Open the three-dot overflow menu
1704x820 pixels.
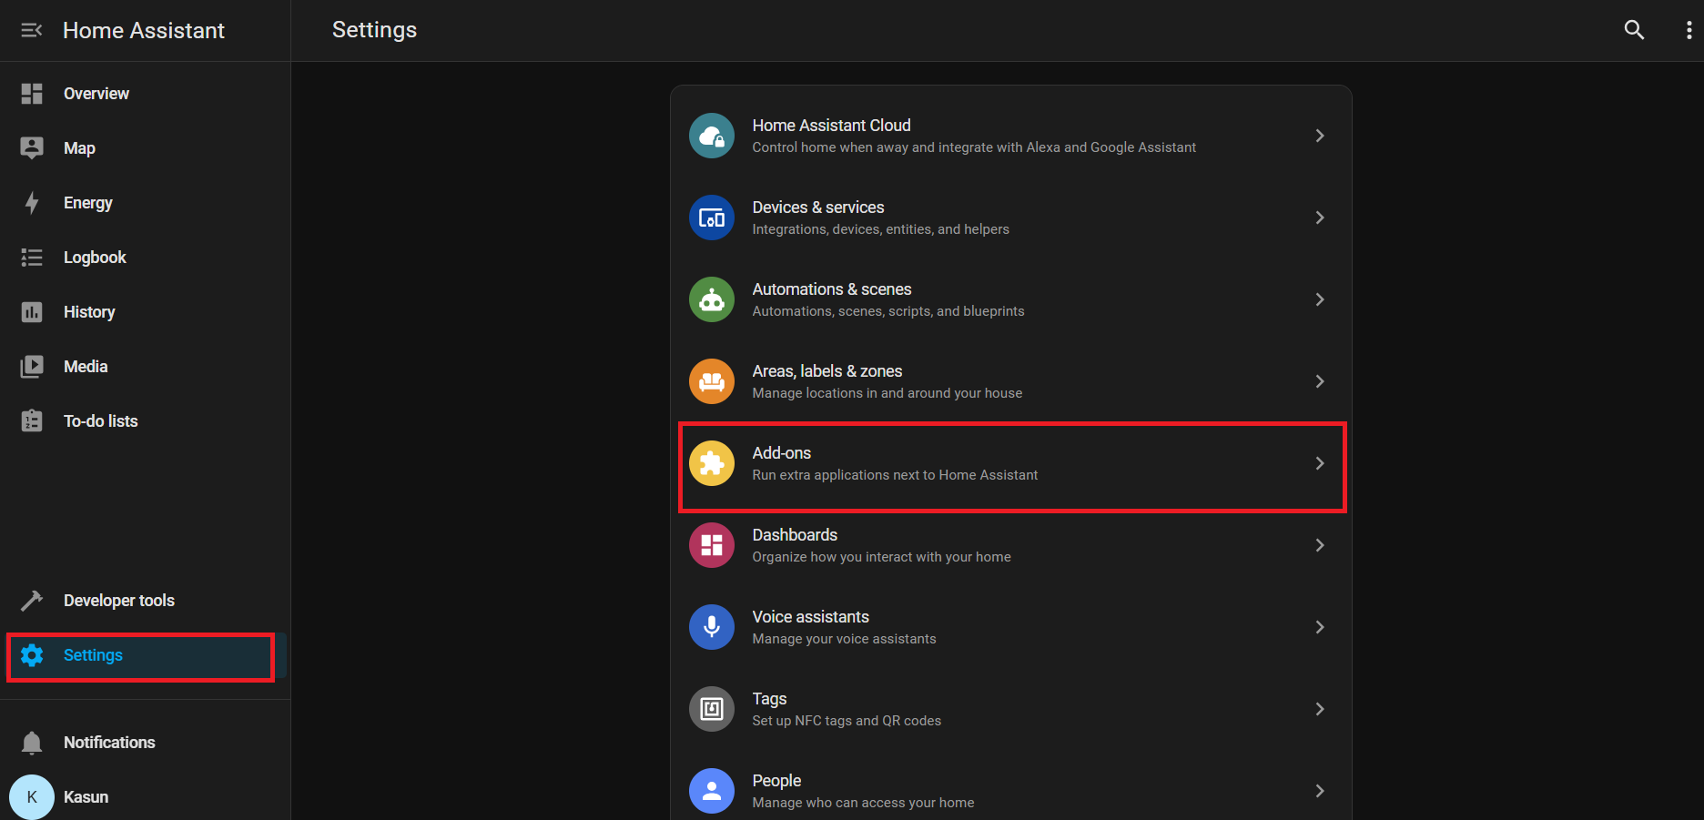[1689, 30]
